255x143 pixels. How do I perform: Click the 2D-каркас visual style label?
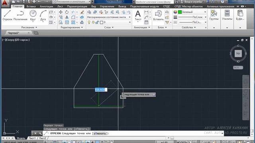[x=22, y=40]
